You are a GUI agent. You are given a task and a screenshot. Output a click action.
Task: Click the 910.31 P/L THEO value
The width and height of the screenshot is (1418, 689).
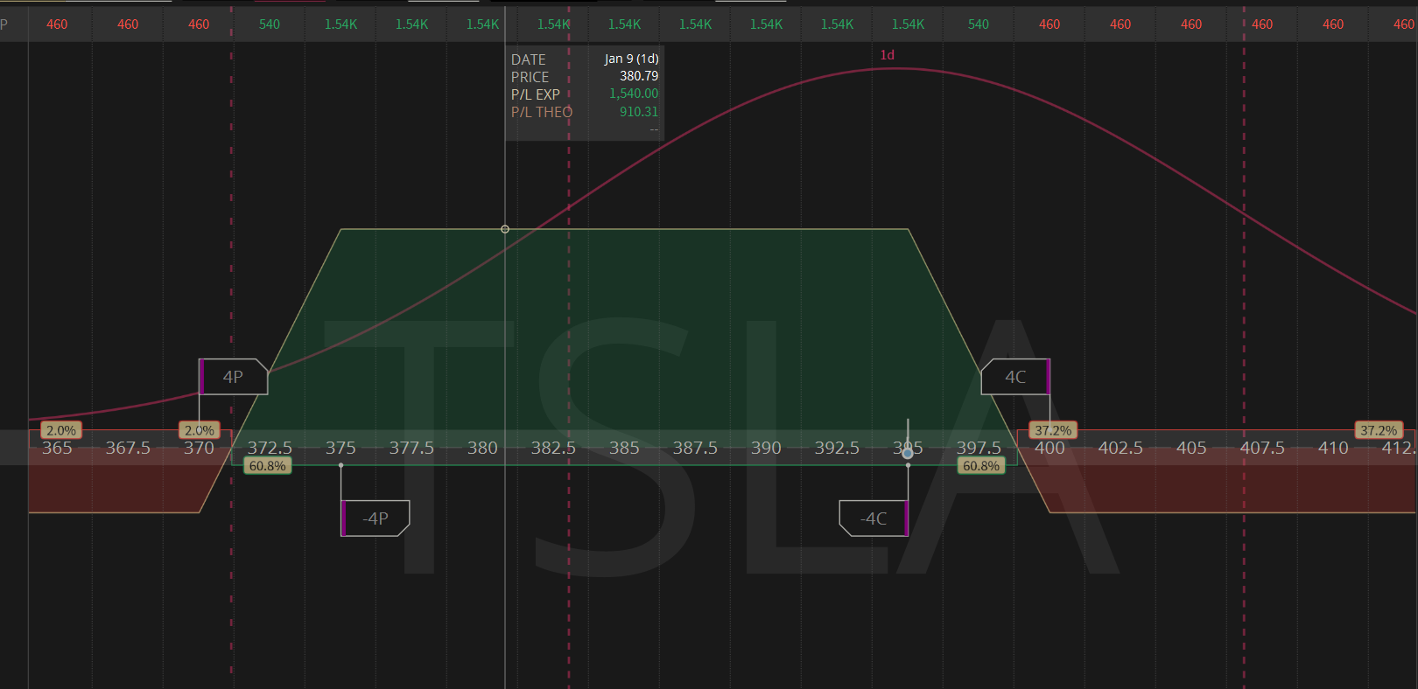point(639,112)
